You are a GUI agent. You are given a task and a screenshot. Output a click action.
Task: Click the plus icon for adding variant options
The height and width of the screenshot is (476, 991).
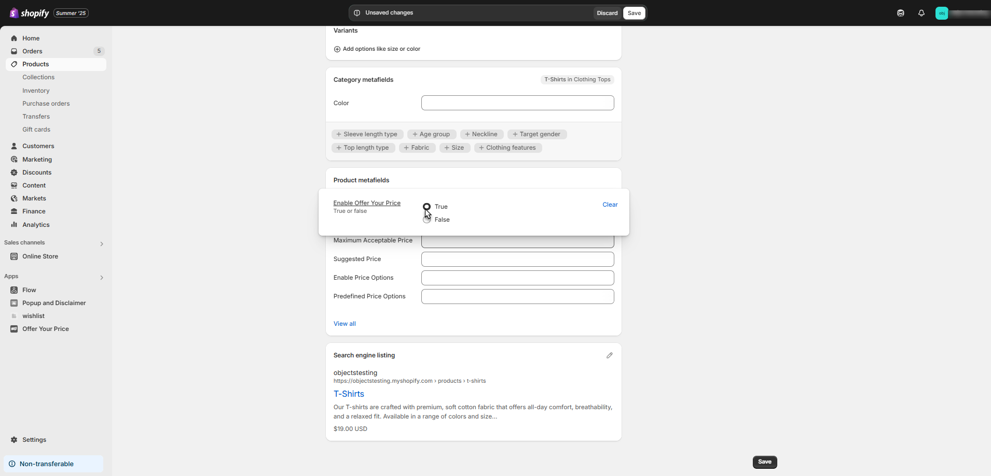click(x=337, y=49)
